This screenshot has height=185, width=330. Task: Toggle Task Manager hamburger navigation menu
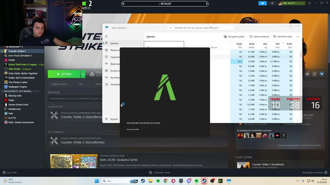click(x=106, y=36)
